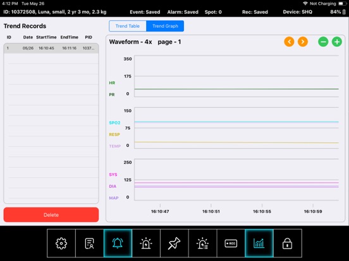Open the patient record document icon
349x261 pixels.
pos(90,243)
